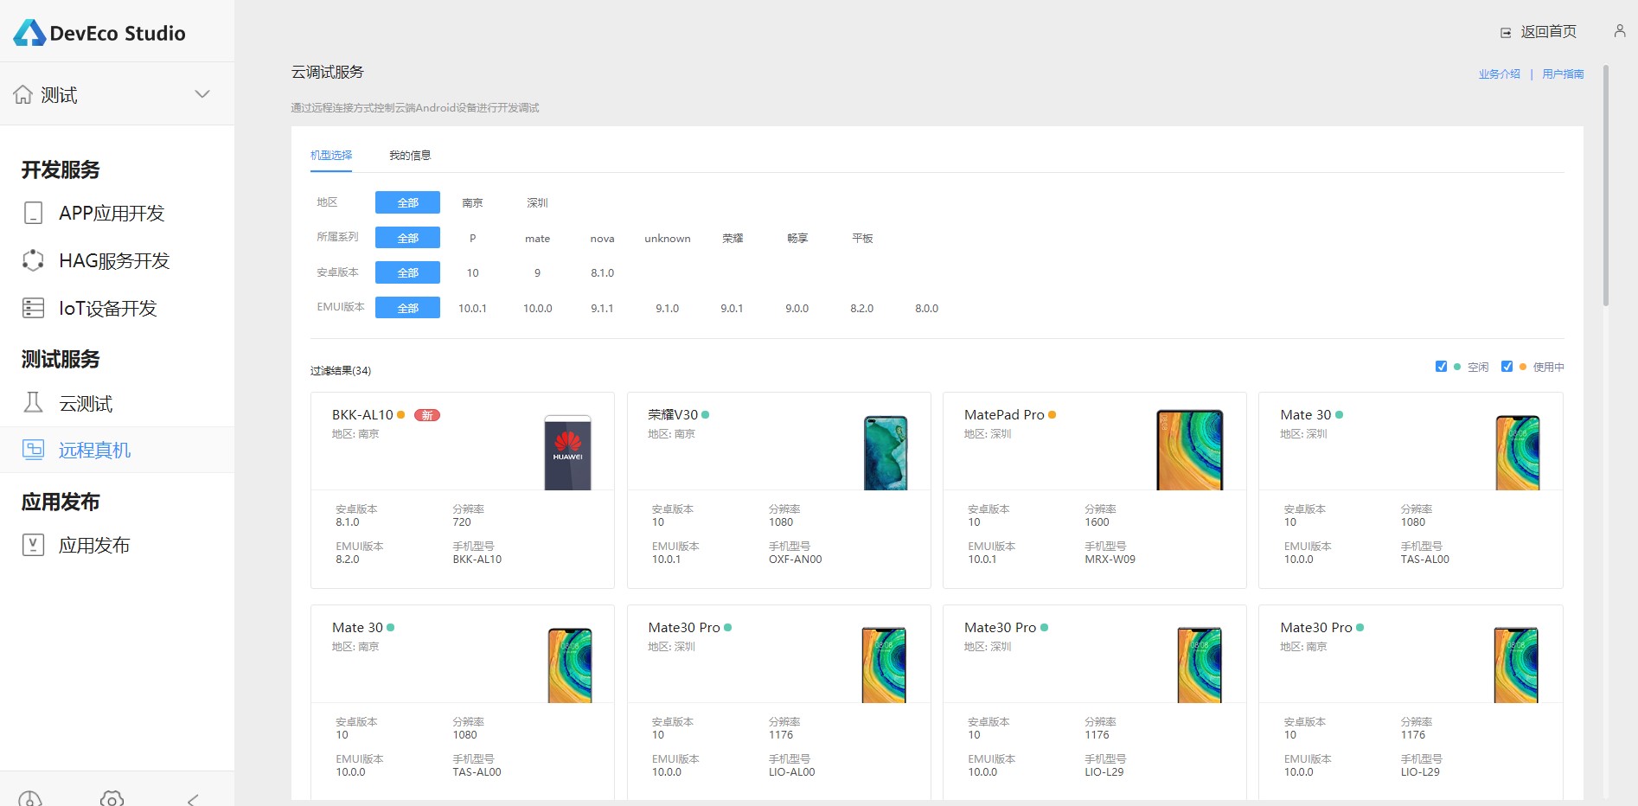Click MatePad Pro tablet thumbnail

(1190, 450)
